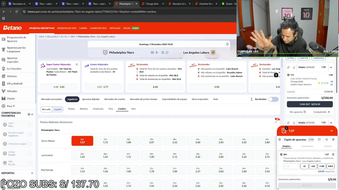Collapse the Puntos+Rebotes+Asistencias market
Image resolution: width=339 pixels, height=190 pixels.
click(x=276, y=122)
